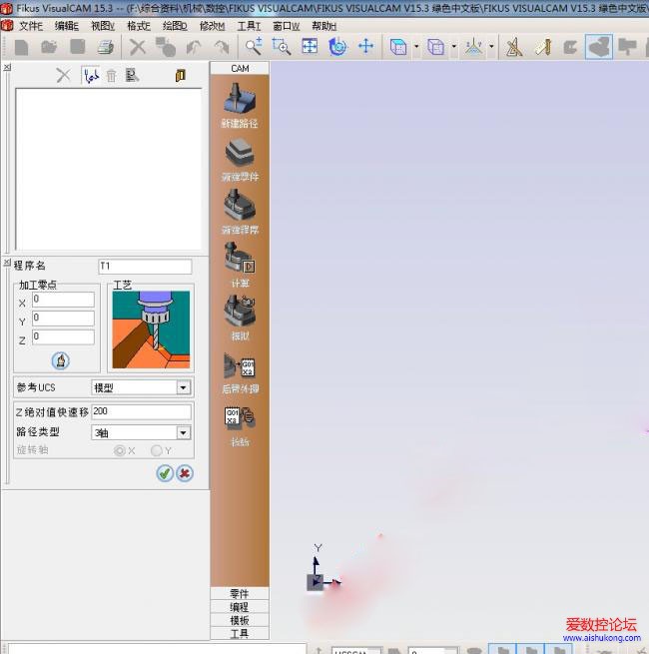
Task: Switch to the 模板 tab
Action: coord(240,620)
